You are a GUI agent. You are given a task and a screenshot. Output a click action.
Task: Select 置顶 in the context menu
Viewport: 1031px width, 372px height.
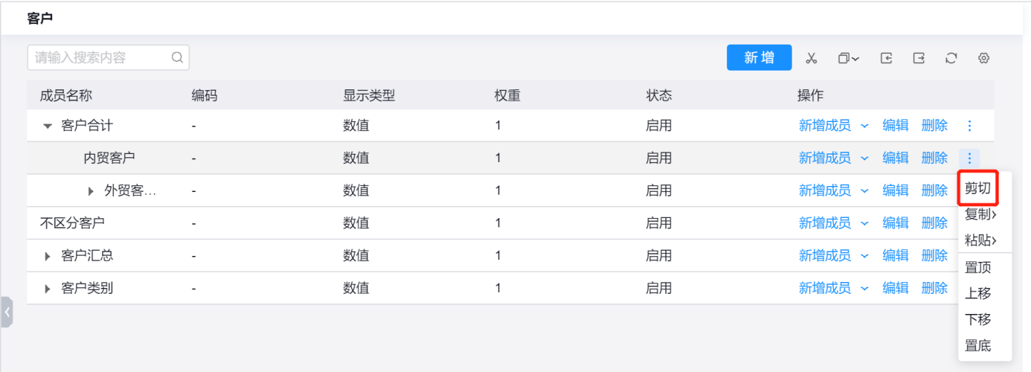pyautogui.click(x=977, y=268)
